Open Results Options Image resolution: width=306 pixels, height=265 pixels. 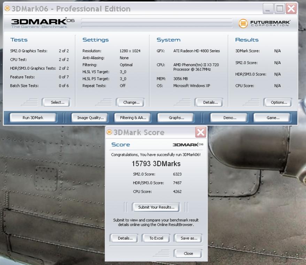[278, 102]
